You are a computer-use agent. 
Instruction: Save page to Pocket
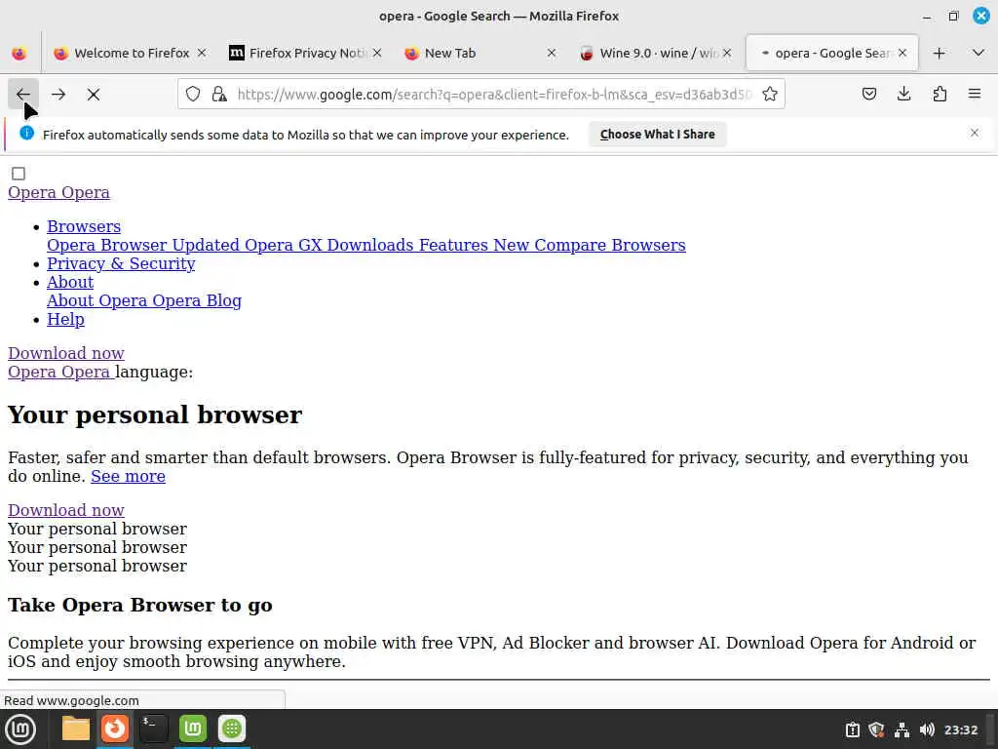coord(869,95)
